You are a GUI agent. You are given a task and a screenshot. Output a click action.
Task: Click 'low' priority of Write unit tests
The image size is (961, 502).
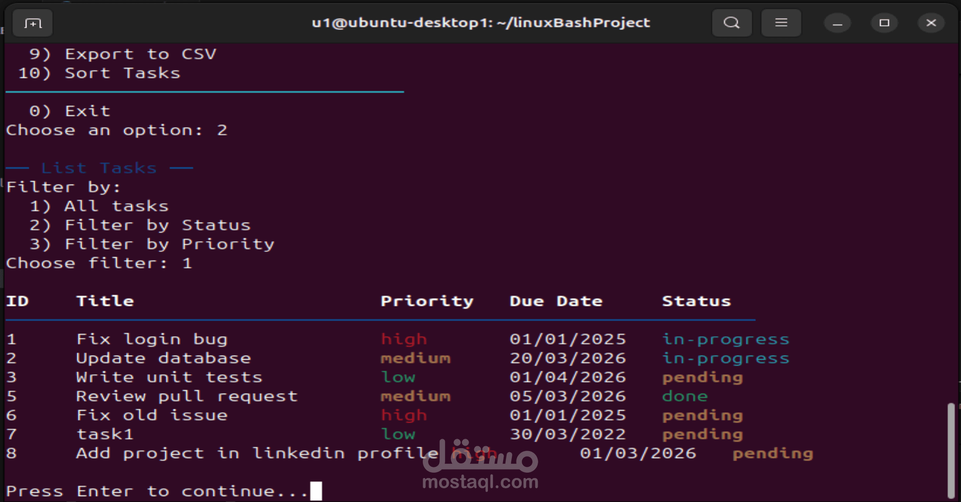[x=398, y=377]
